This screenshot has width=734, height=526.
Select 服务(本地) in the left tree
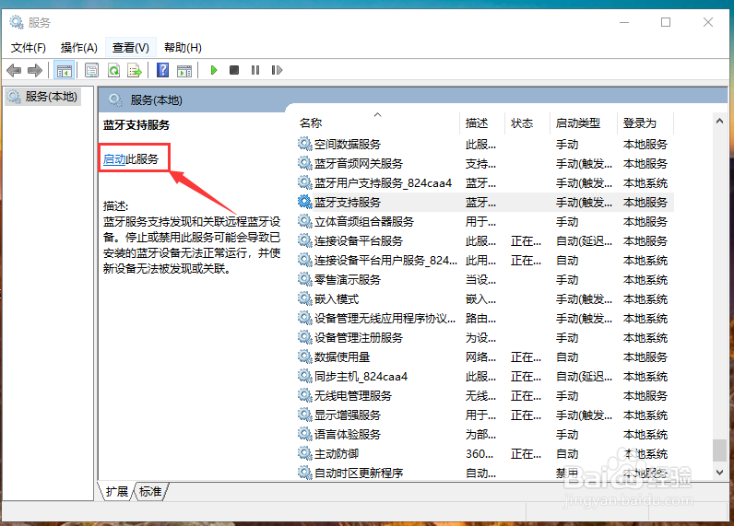point(43,97)
